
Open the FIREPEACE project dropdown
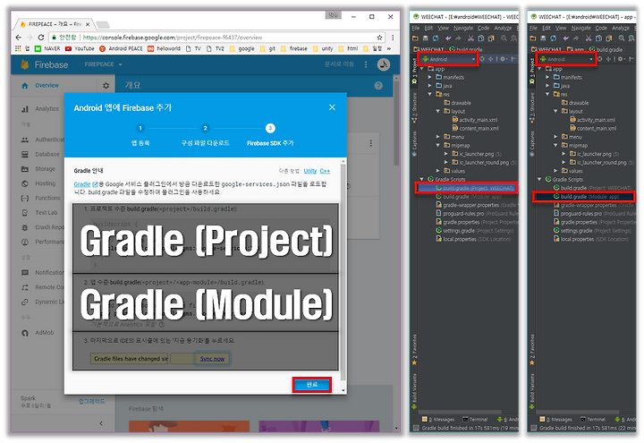coord(104,64)
